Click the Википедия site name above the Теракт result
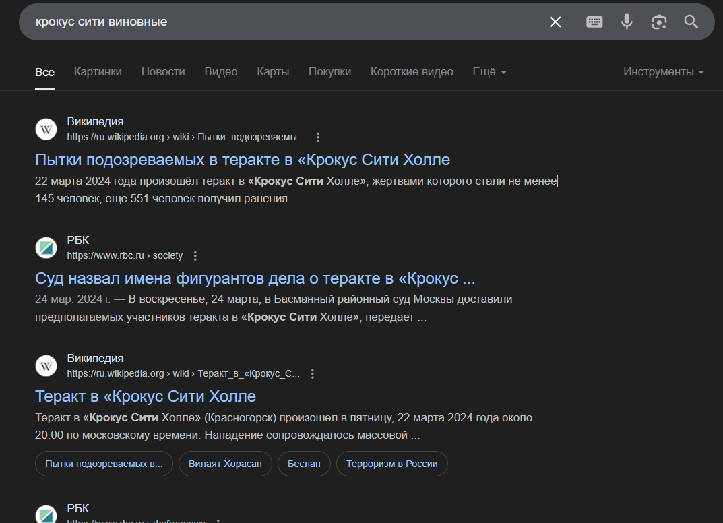 (95, 359)
